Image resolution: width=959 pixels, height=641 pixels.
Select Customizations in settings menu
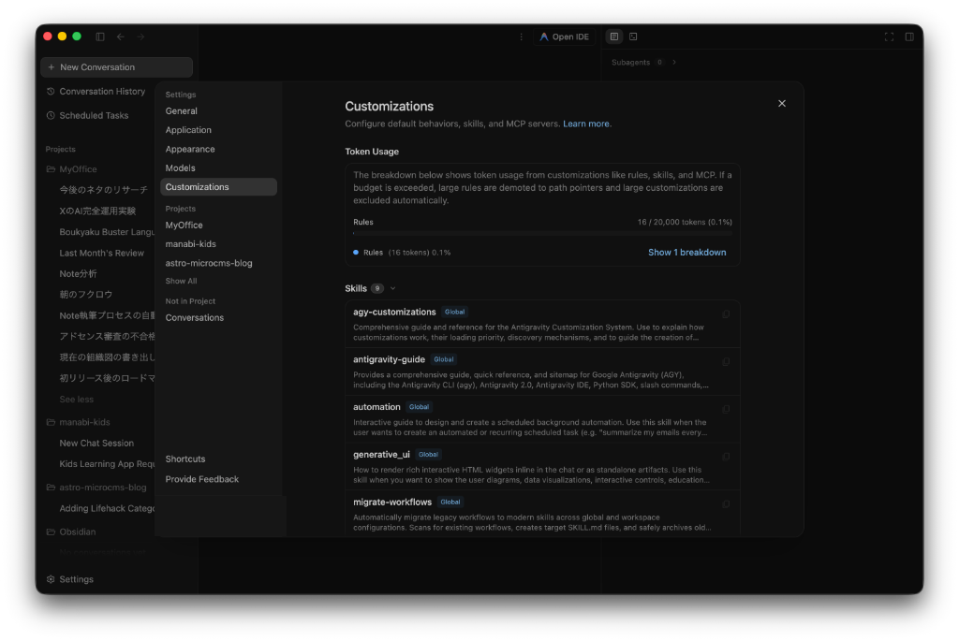tap(218, 187)
